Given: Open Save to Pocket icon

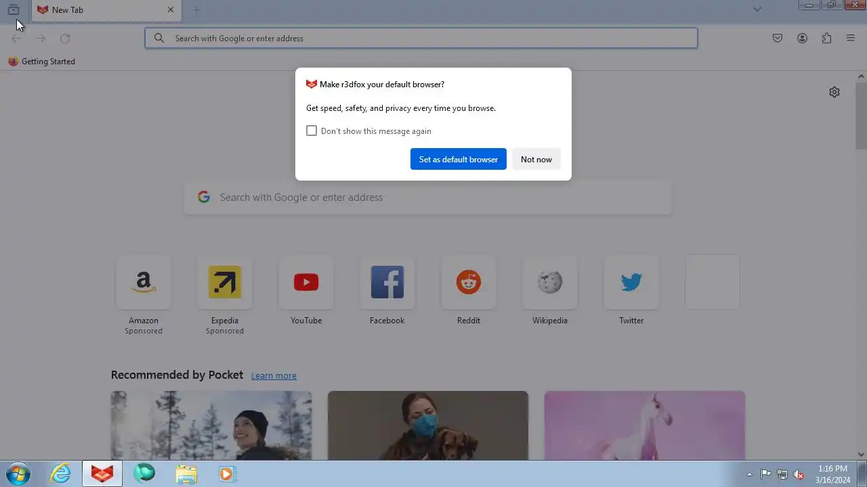Looking at the screenshot, I should pos(778,39).
